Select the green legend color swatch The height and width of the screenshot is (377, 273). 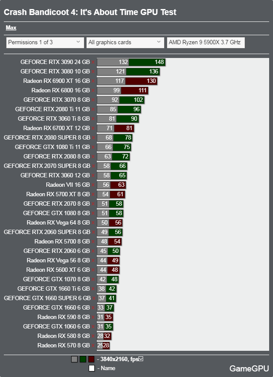[83, 359]
